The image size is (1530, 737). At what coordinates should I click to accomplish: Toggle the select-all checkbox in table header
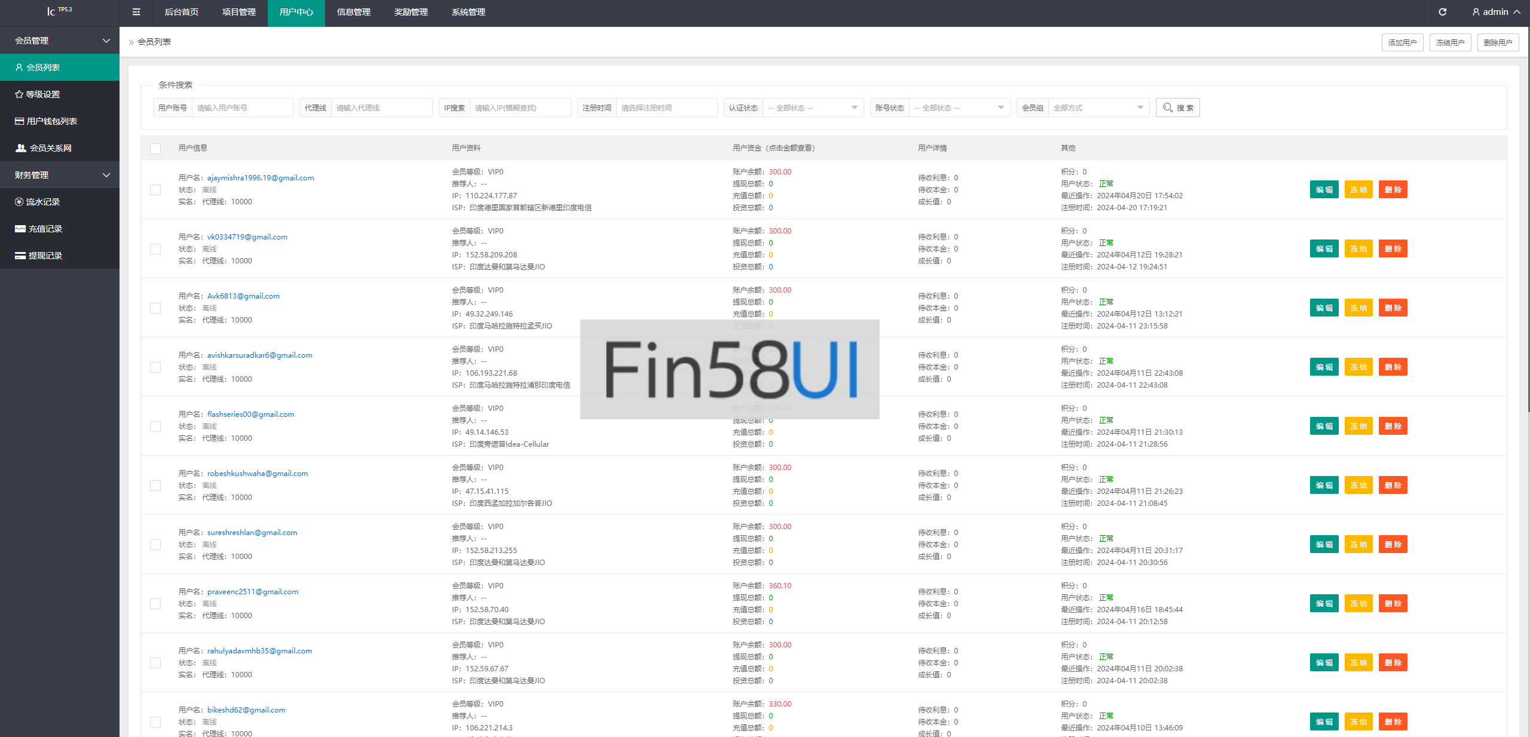pyautogui.click(x=155, y=148)
